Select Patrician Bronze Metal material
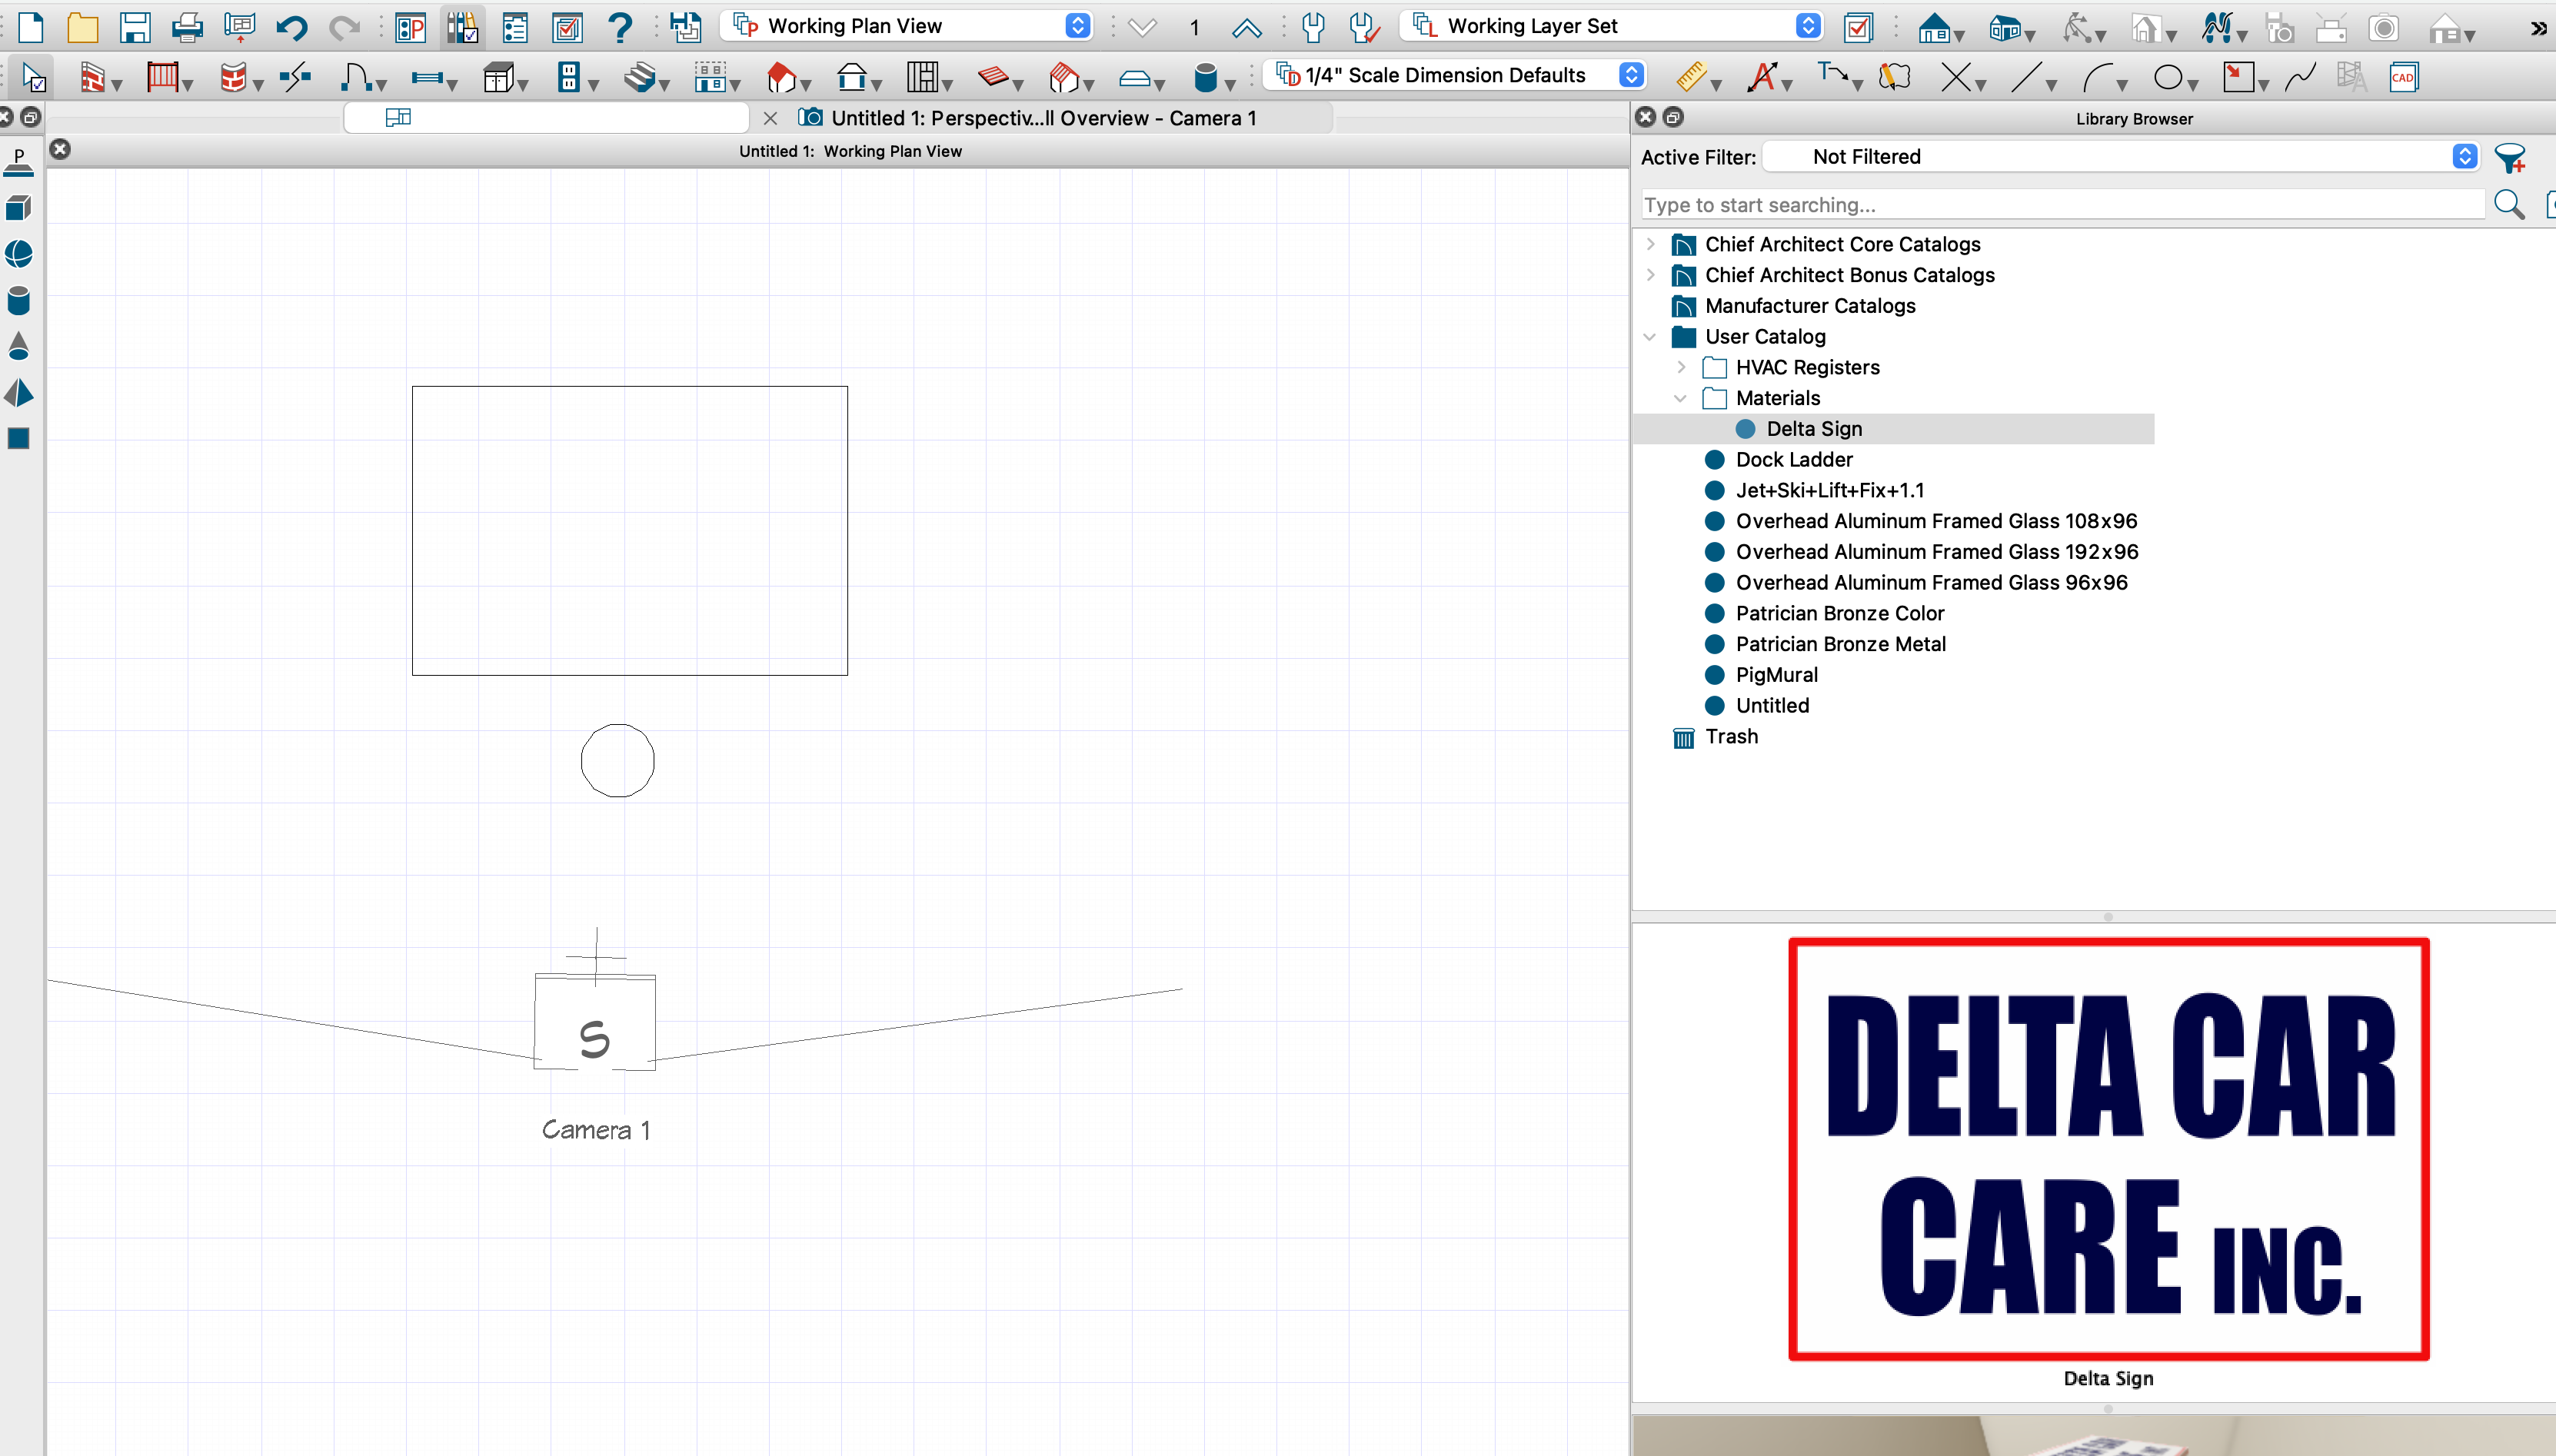The height and width of the screenshot is (1456, 2556). click(1840, 644)
